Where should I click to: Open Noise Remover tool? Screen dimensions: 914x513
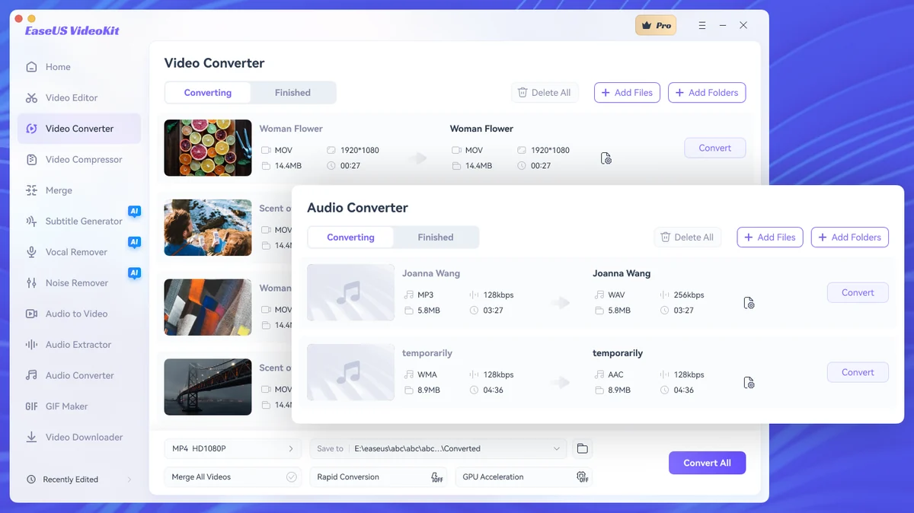(76, 283)
